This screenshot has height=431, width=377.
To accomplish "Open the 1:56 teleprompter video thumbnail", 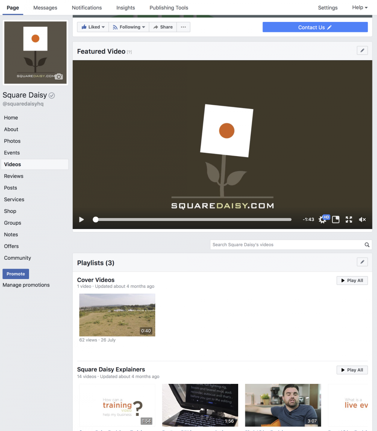I will 200,405.
